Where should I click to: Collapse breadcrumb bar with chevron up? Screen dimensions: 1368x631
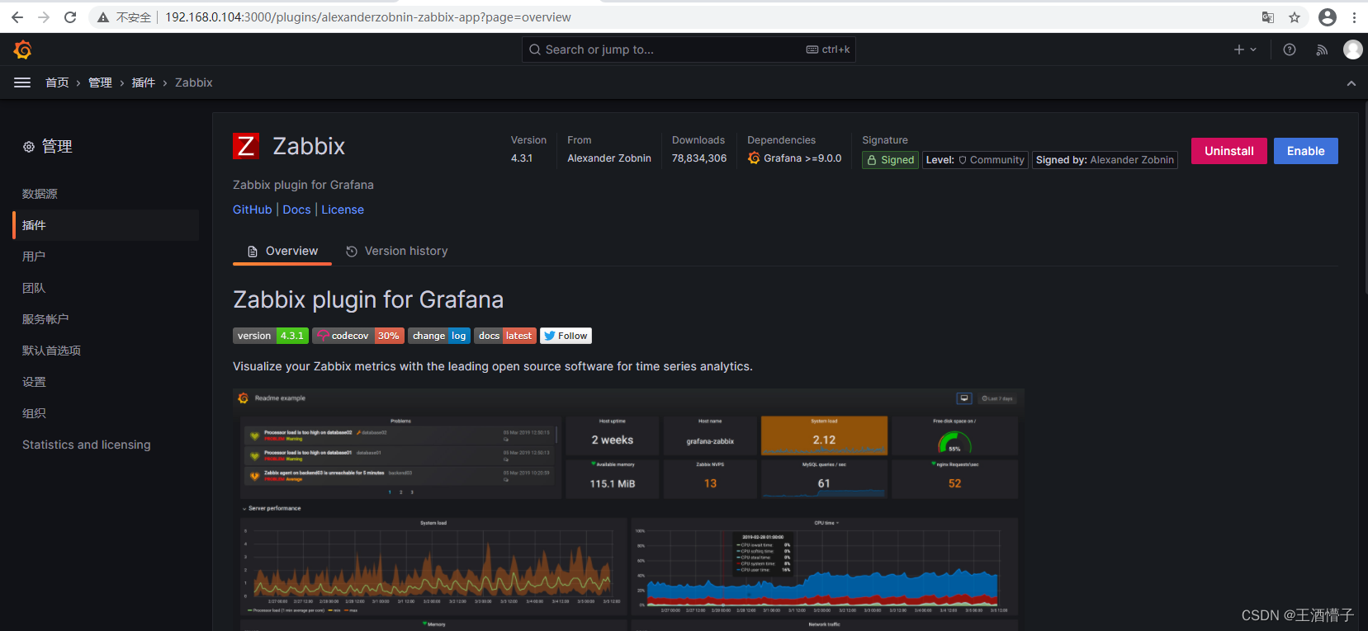(1351, 83)
